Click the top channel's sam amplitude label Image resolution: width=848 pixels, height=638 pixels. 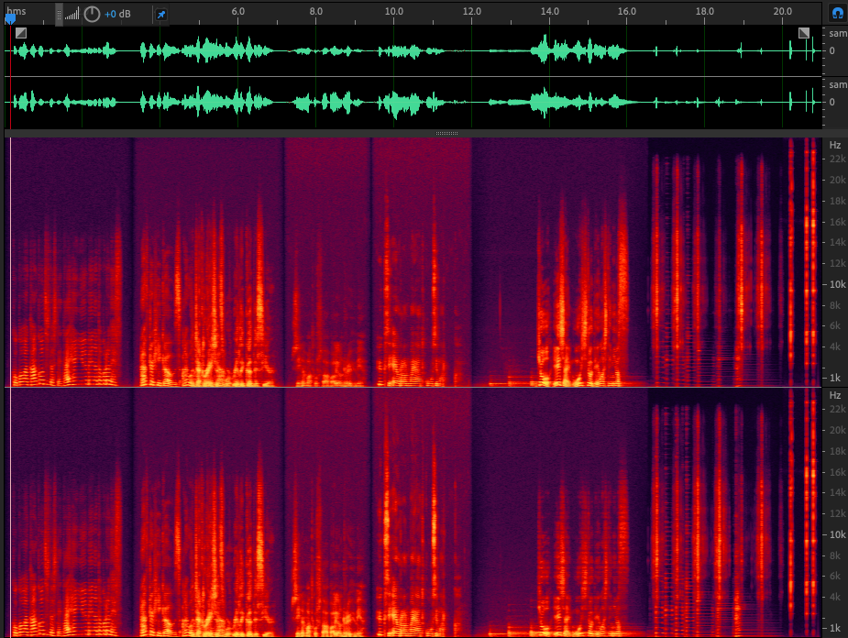(838, 33)
